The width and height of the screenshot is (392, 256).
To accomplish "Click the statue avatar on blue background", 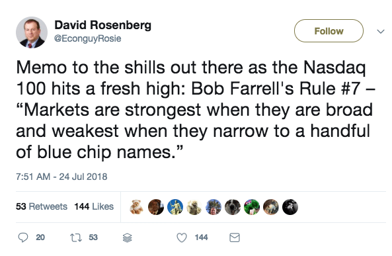I will click(x=175, y=207).
